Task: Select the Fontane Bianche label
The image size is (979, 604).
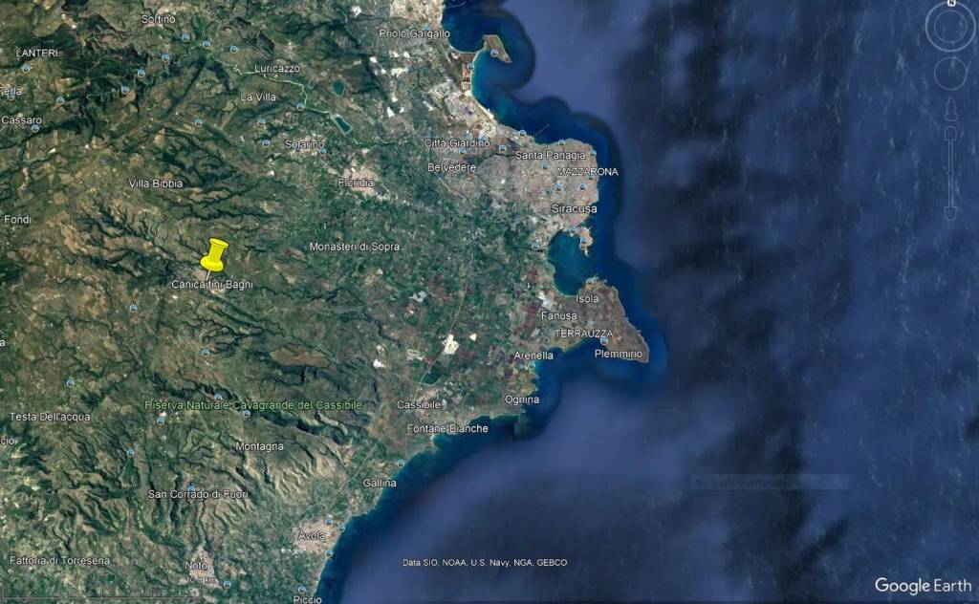Action: point(447,429)
